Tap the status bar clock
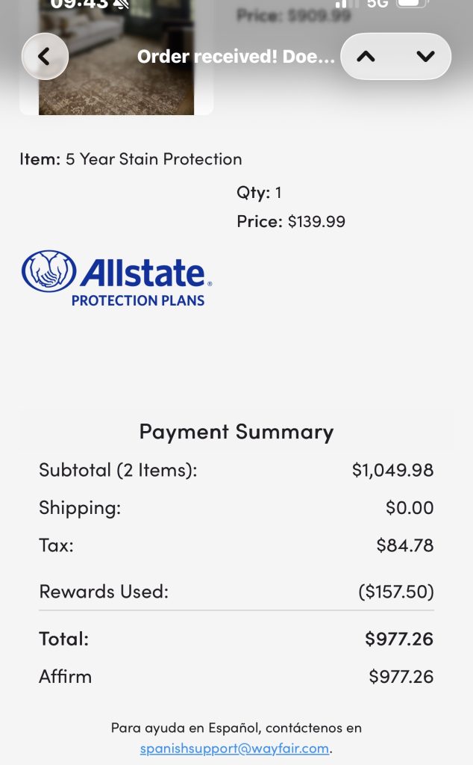 (78, 4)
